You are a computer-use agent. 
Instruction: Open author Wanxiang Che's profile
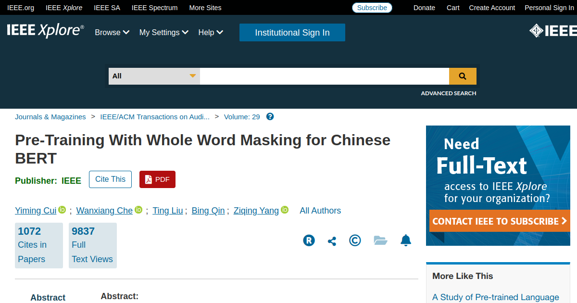pos(104,211)
